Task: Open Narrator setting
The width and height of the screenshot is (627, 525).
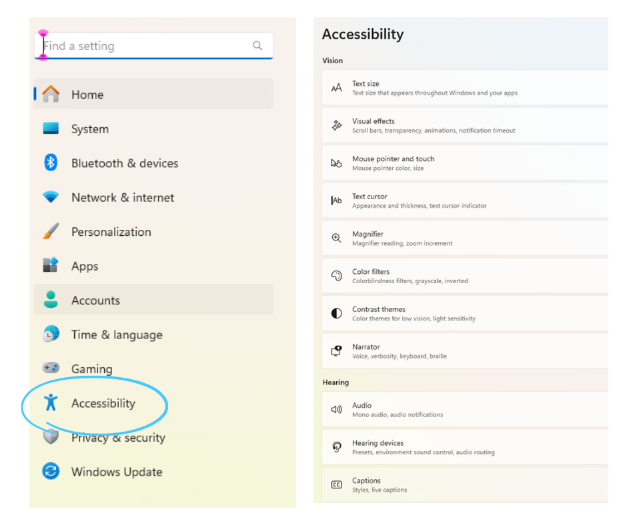Action: click(x=465, y=351)
